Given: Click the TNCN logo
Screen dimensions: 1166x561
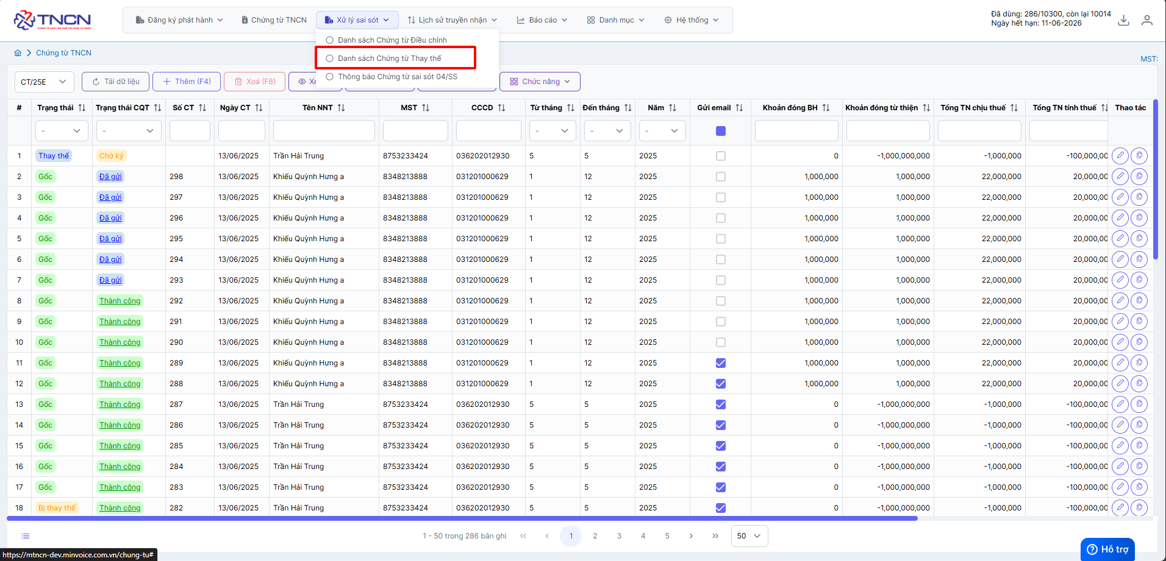Looking at the screenshot, I should coord(52,20).
